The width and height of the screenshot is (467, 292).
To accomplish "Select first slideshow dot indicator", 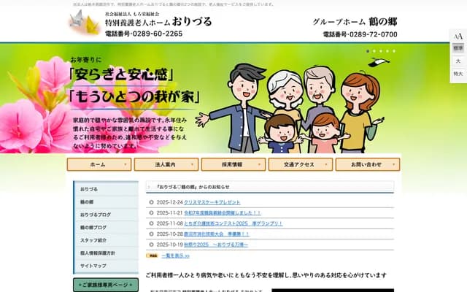I will point(368,51).
